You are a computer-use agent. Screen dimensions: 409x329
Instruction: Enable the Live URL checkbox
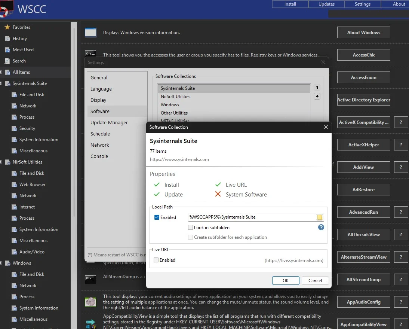pos(156,260)
